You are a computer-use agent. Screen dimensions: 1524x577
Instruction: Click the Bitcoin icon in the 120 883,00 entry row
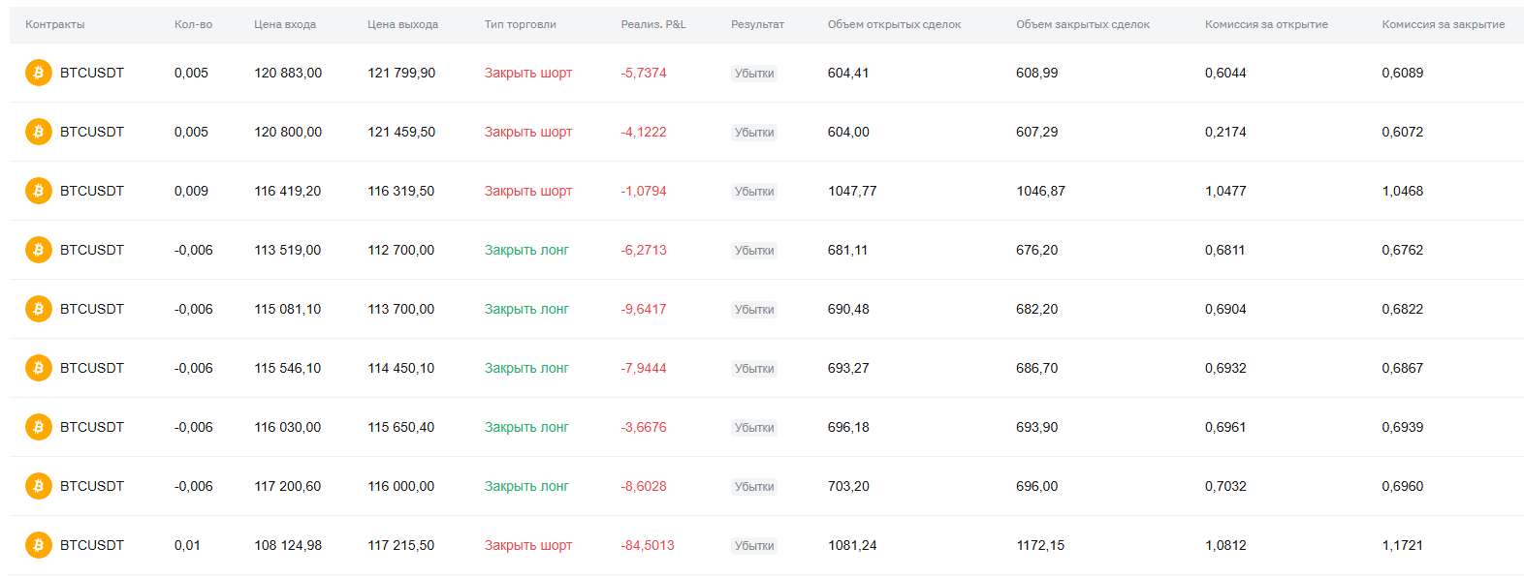pos(39,73)
